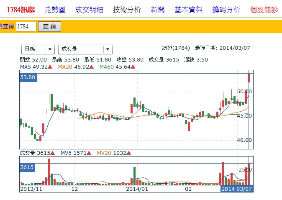Click the 2014 03/07 date marker
Screen dimensions: 282x200
pyautogui.click(x=237, y=189)
